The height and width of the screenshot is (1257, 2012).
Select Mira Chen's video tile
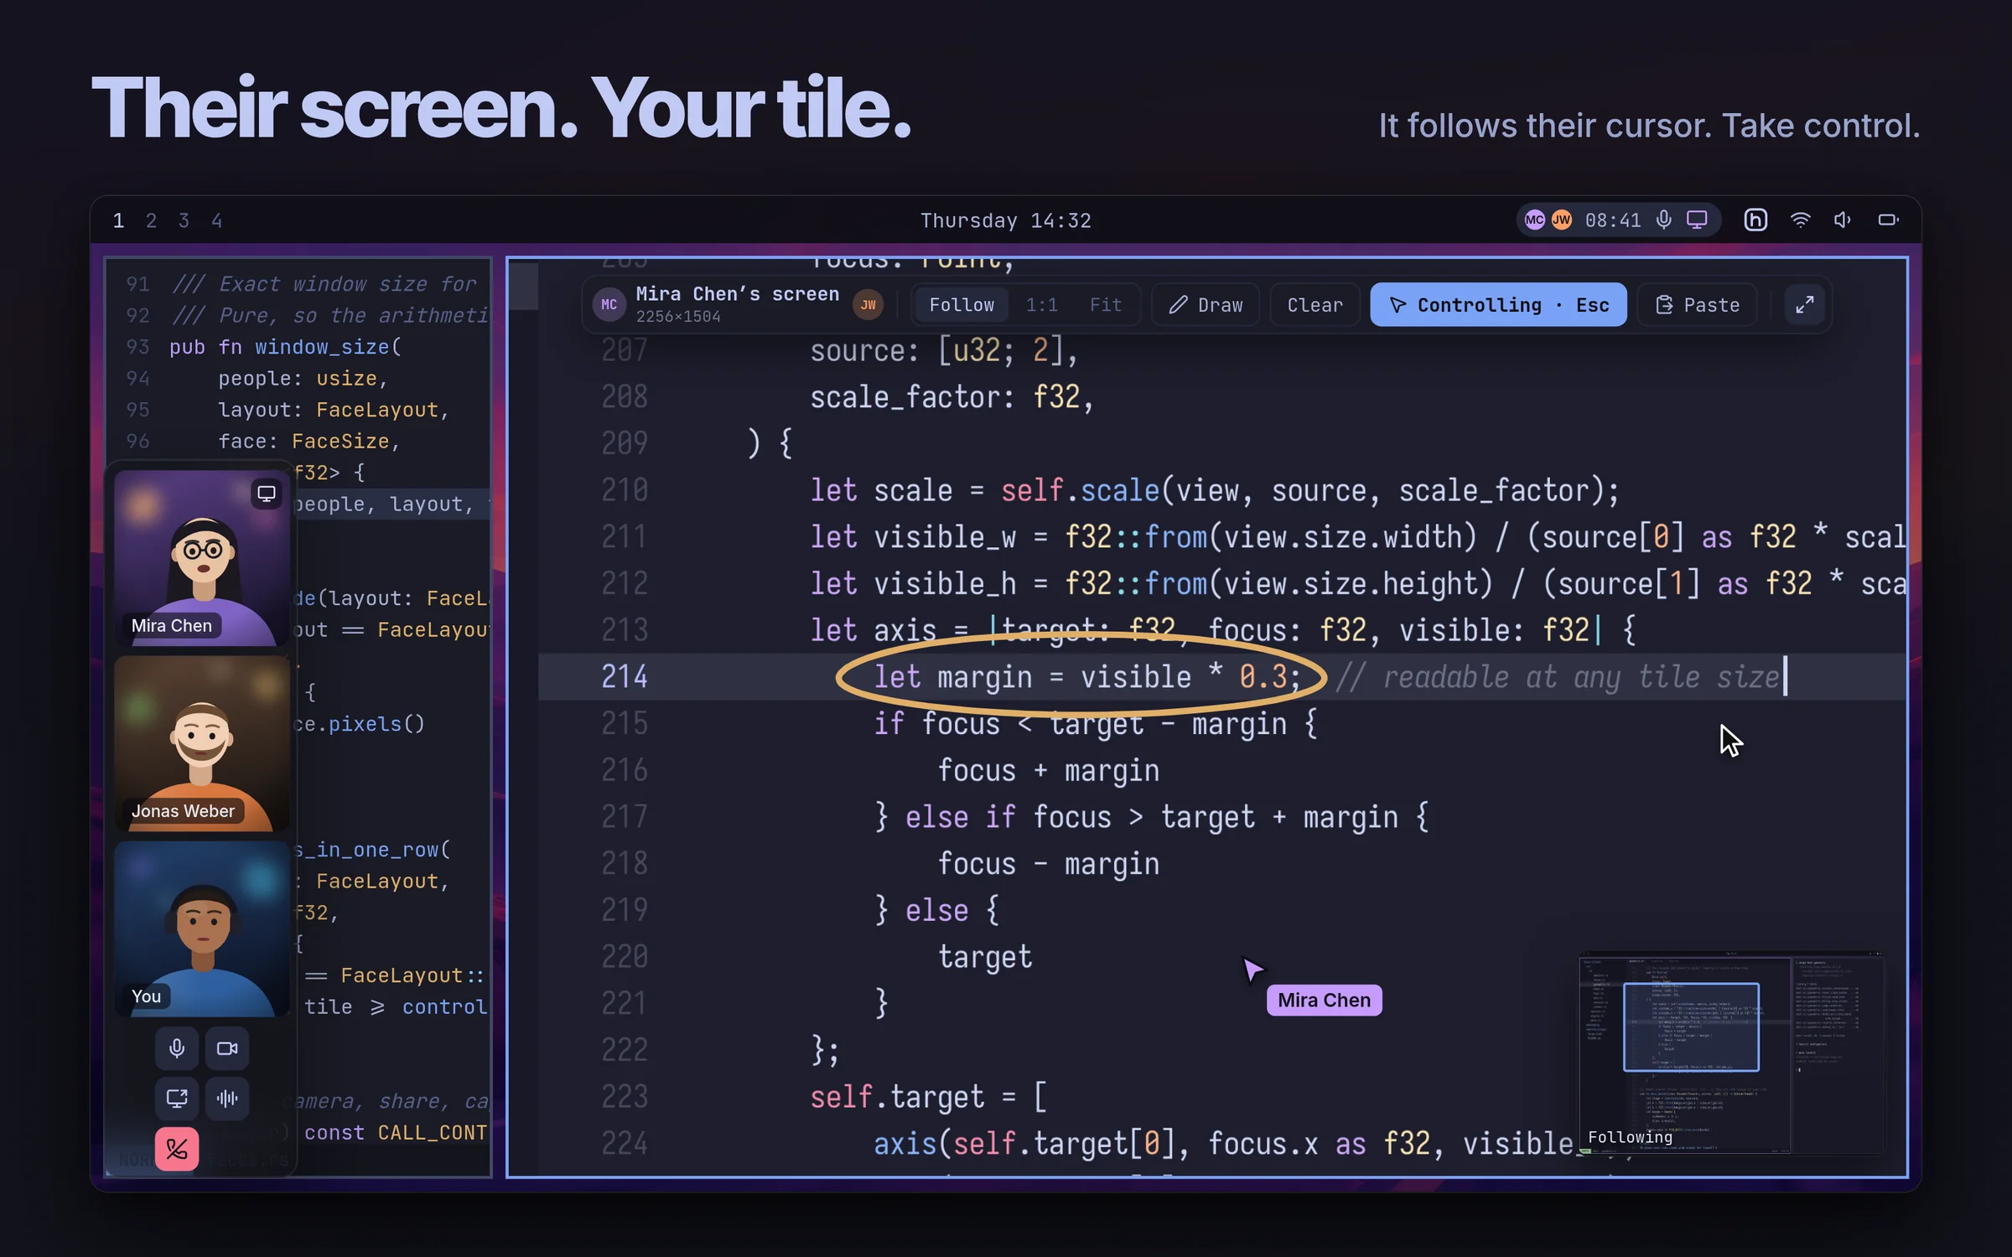pos(202,558)
